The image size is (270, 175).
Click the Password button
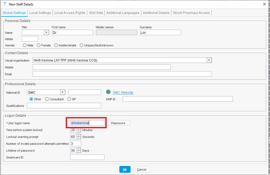pos(118,123)
